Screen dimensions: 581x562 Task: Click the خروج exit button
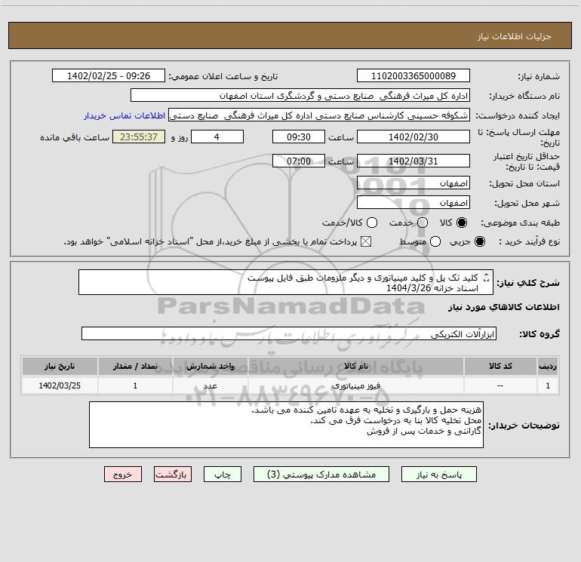coord(123,474)
